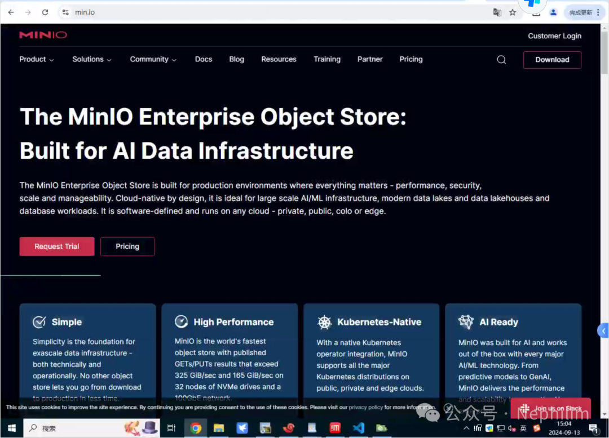Click the Windows taskbar search box
The image size is (609, 438).
click(91, 428)
